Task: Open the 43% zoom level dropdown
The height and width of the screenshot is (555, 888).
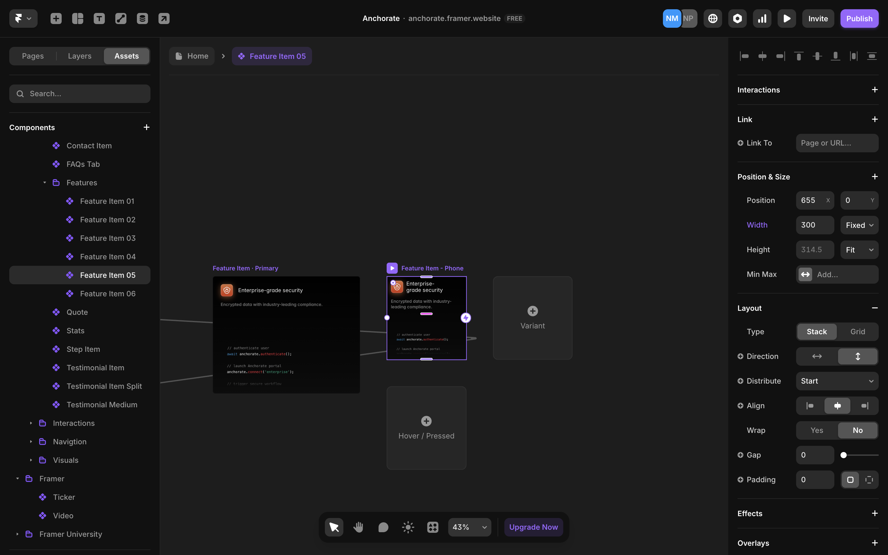Action: pyautogui.click(x=469, y=527)
